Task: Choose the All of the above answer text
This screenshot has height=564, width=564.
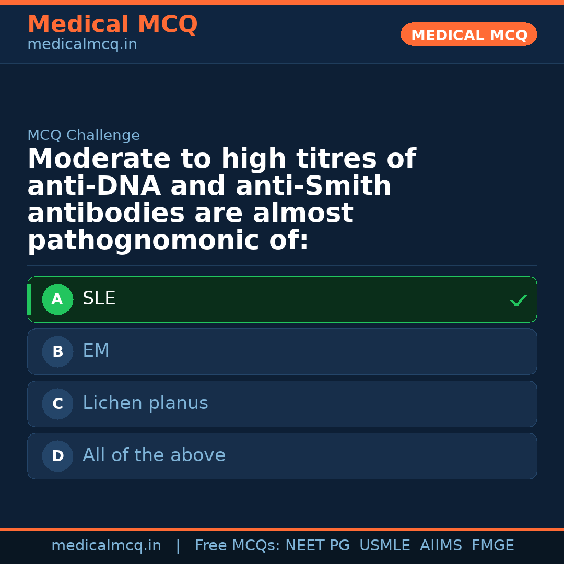Action: point(154,455)
